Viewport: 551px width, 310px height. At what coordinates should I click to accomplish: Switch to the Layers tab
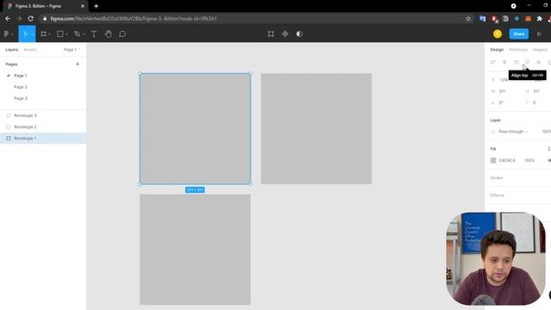tap(11, 50)
